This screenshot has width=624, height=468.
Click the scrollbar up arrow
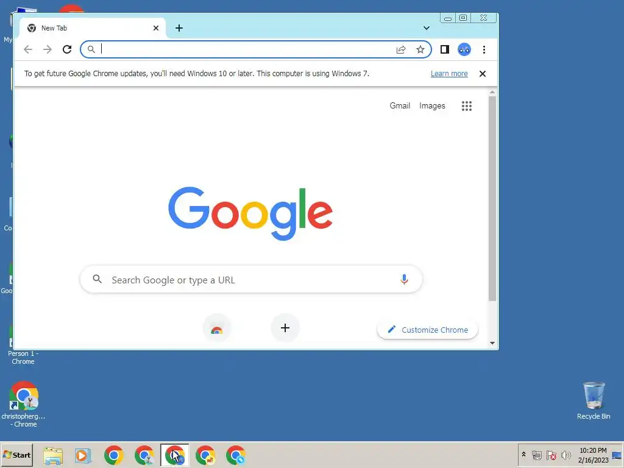coord(492,93)
